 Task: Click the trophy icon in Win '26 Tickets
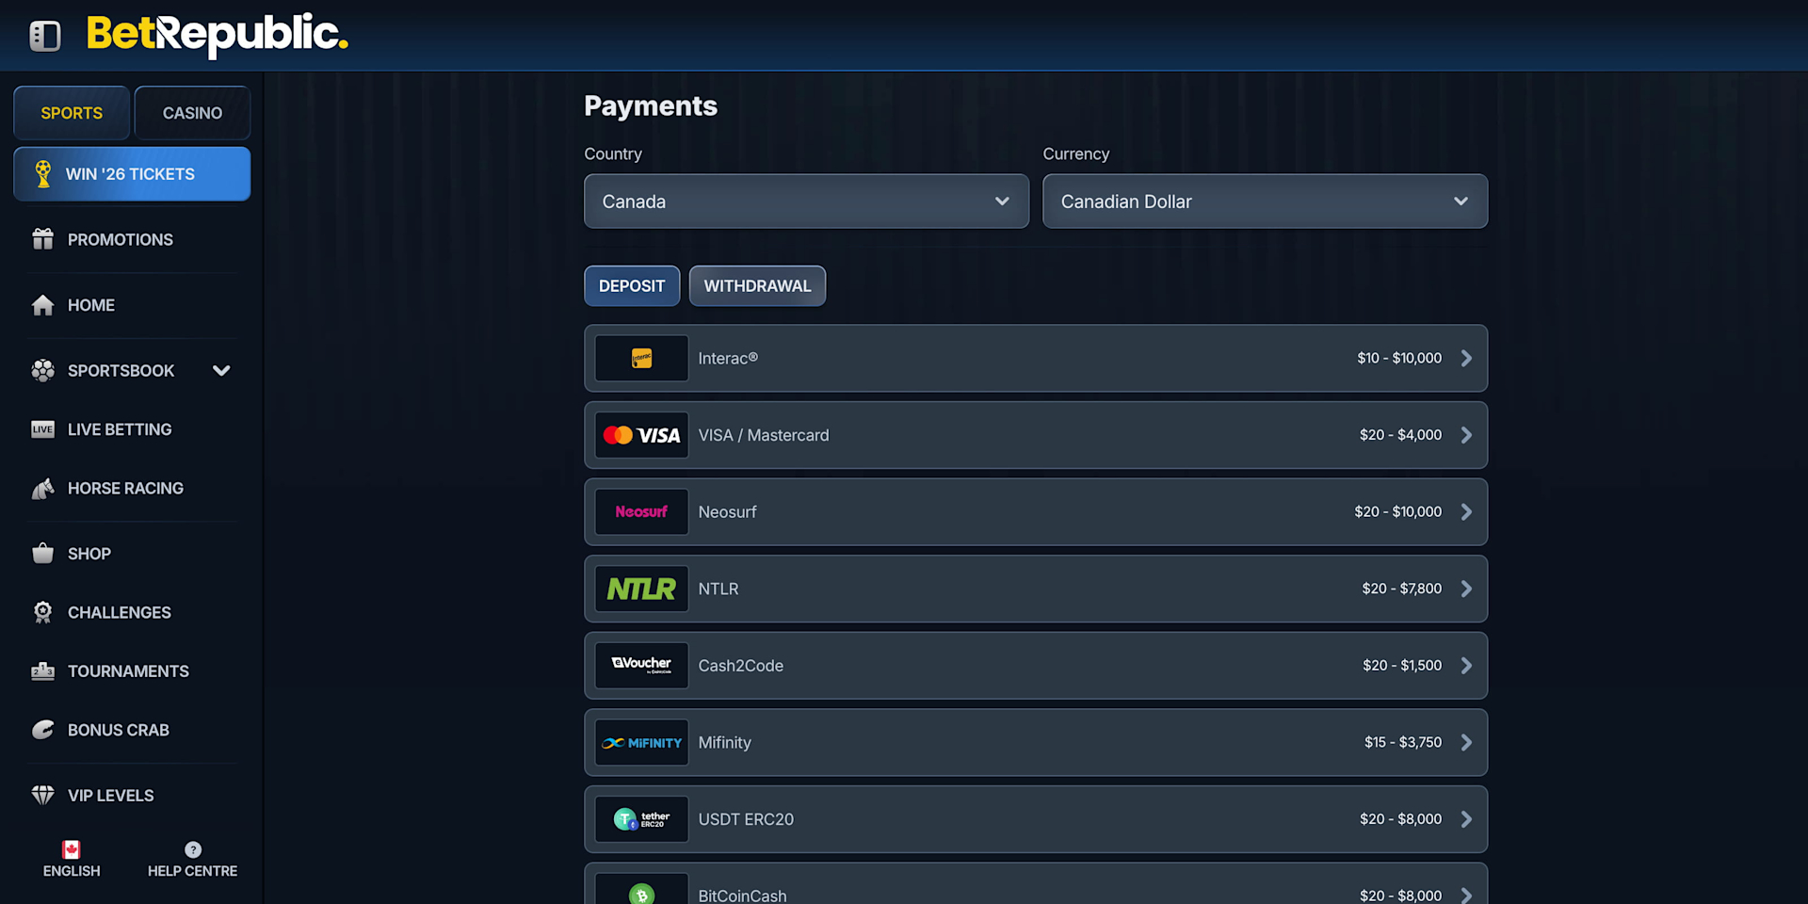click(43, 174)
